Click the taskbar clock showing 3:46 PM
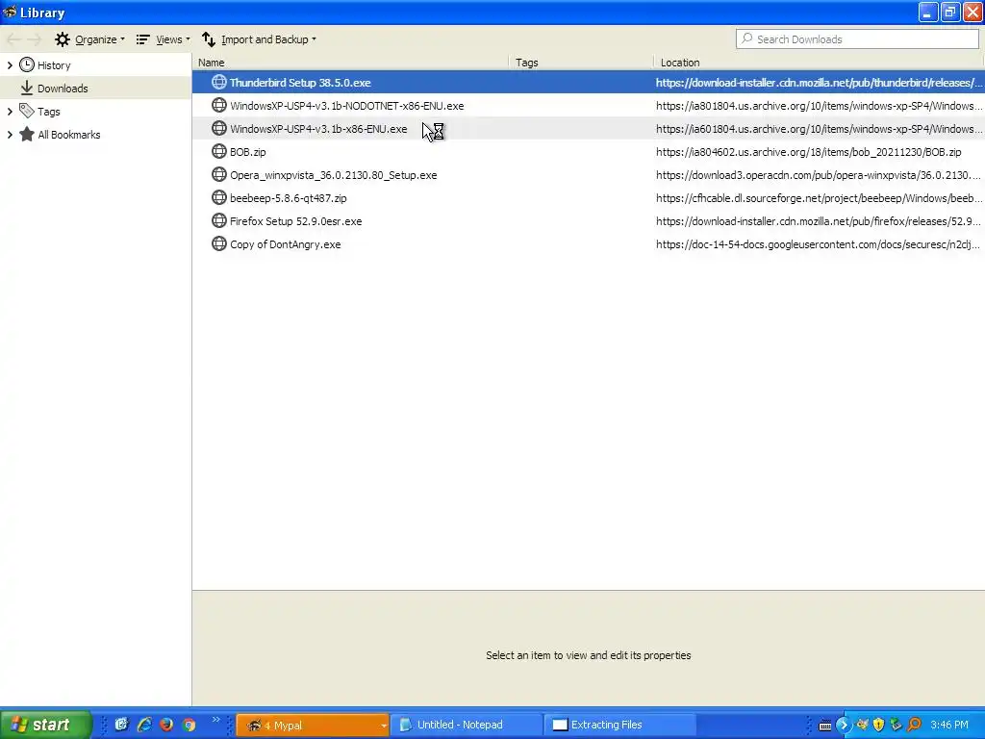985x739 pixels. click(x=949, y=726)
